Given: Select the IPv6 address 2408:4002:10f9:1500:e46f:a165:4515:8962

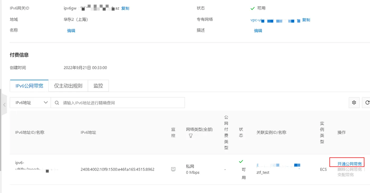Looking at the screenshot, I should (x=118, y=169).
